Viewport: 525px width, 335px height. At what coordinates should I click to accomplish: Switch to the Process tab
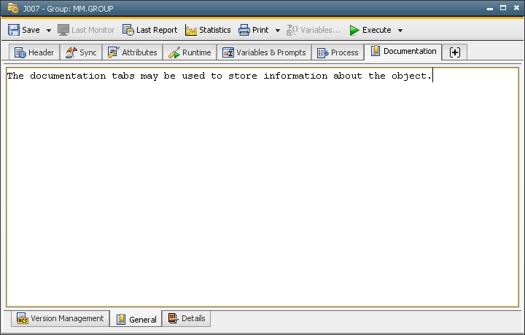[x=338, y=52]
